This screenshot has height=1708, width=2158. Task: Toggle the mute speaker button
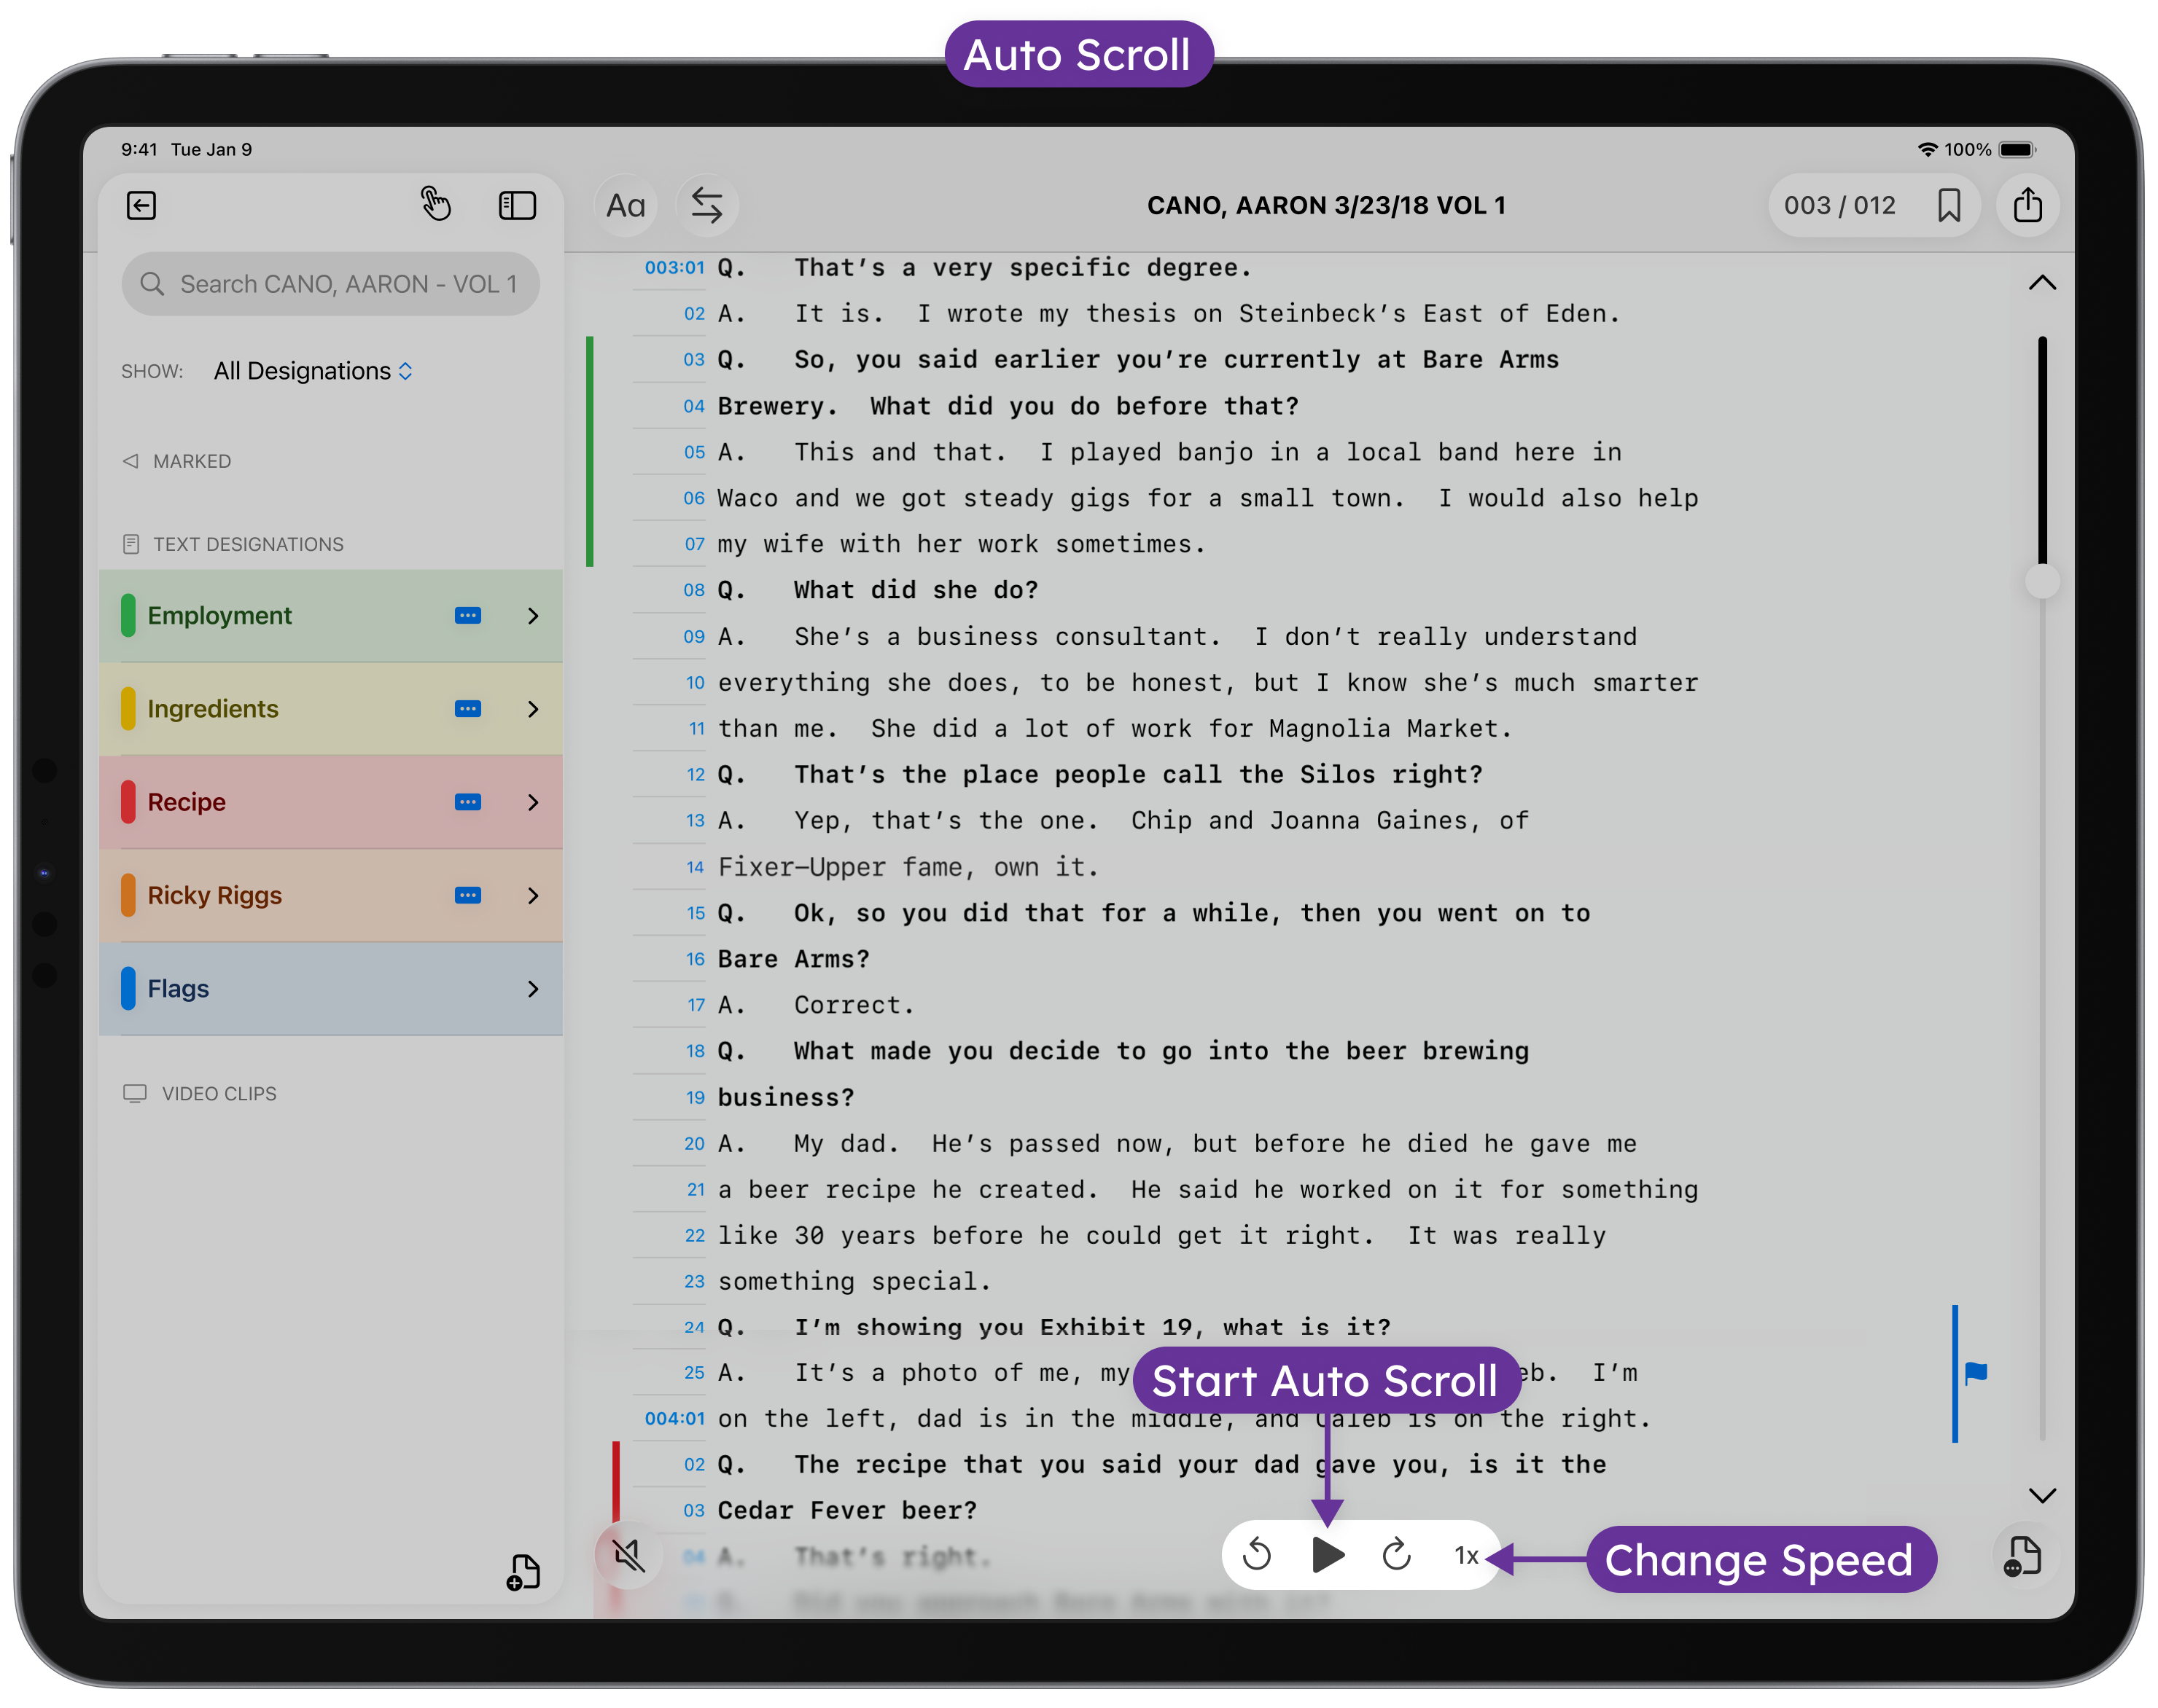(x=628, y=1555)
